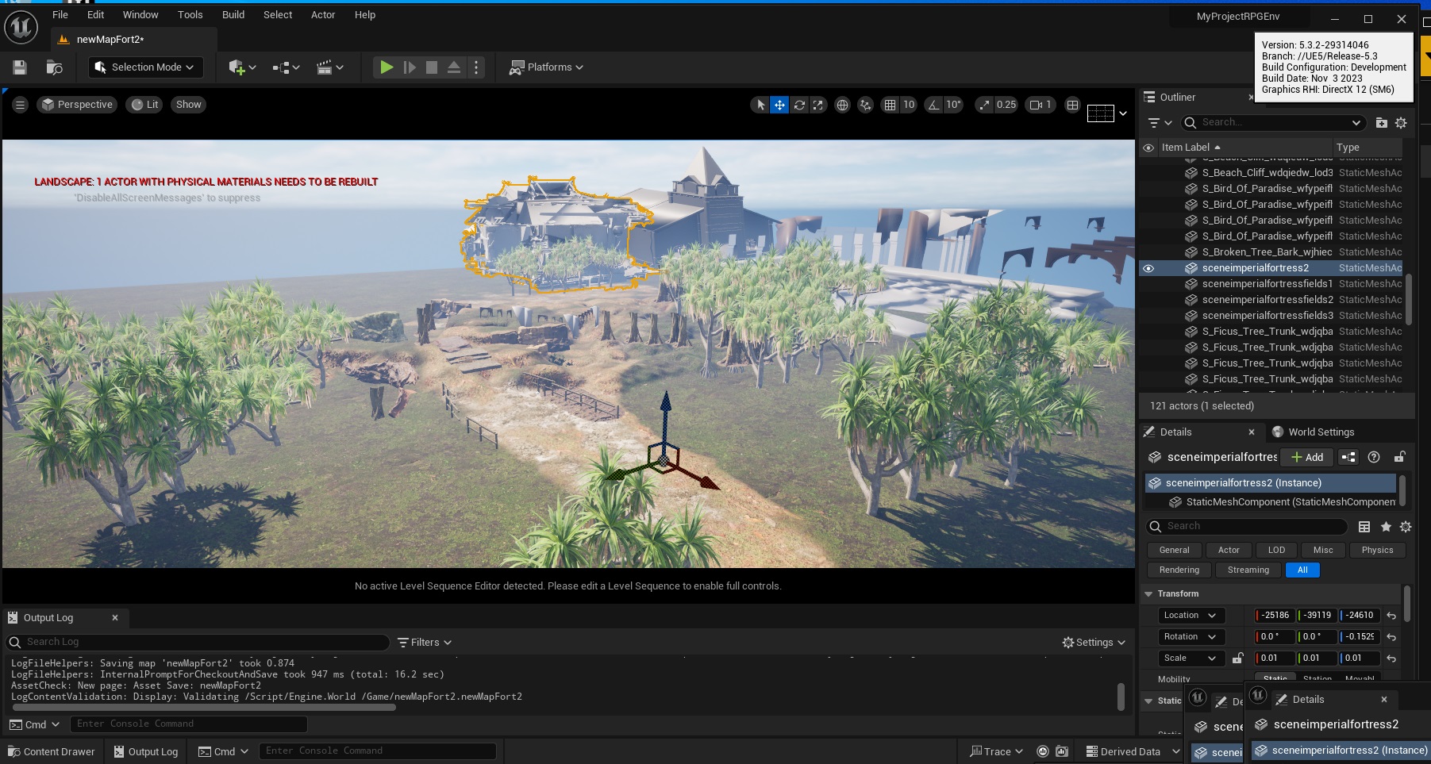Click the Location X value field

pos(1275,615)
